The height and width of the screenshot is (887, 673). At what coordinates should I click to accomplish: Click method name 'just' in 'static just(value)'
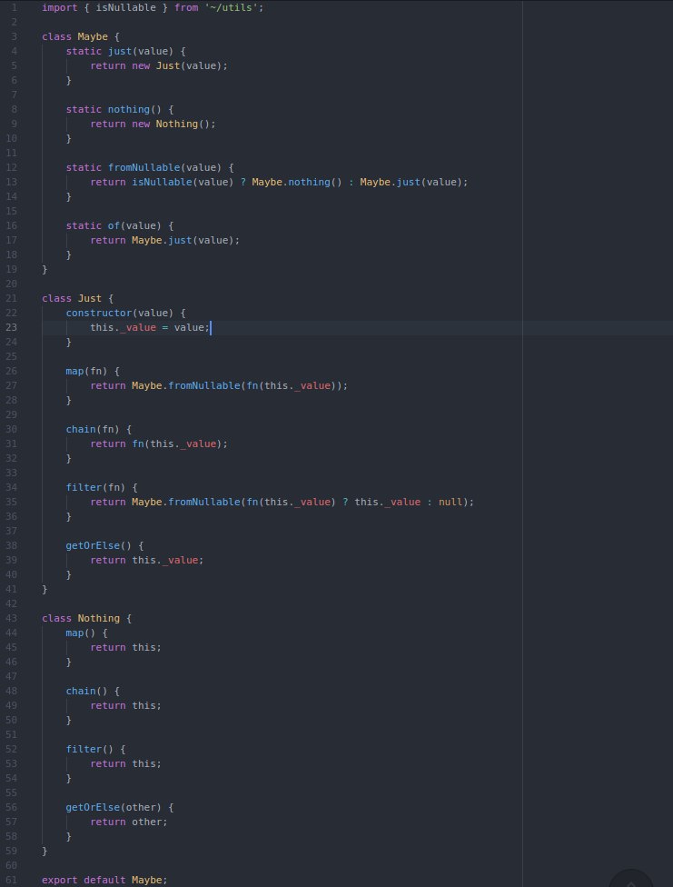point(120,51)
